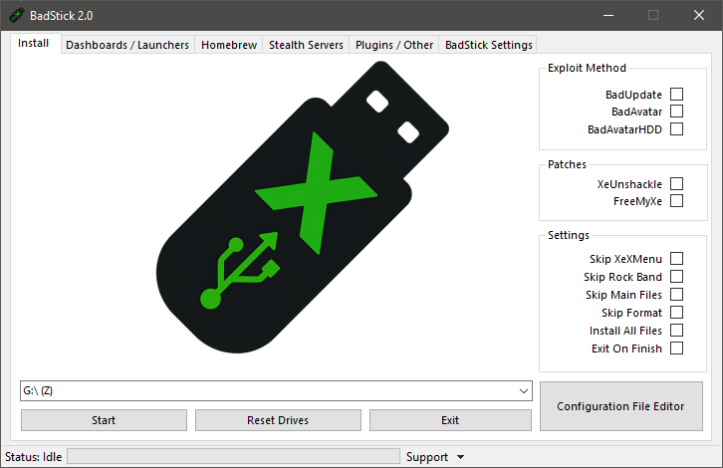Toggle the FreeMyXe patch checkbox
The width and height of the screenshot is (723, 468).
677,201
